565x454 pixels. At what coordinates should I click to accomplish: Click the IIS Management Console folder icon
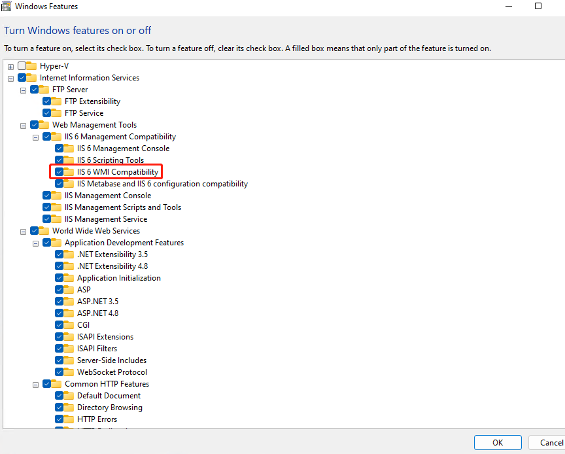click(56, 196)
